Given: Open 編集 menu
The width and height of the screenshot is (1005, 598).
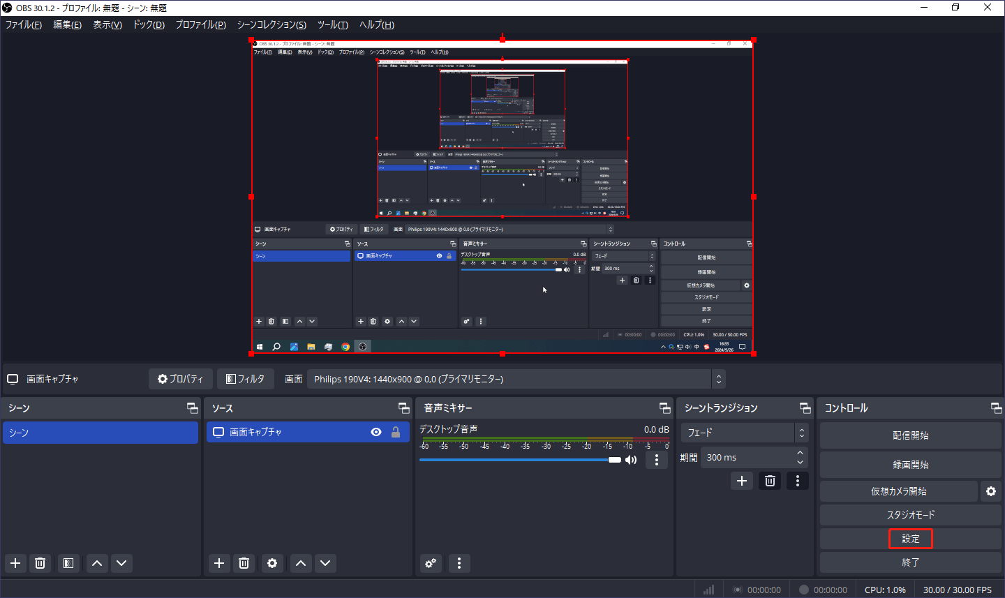Looking at the screenshot, I should [x=68, y=24].
